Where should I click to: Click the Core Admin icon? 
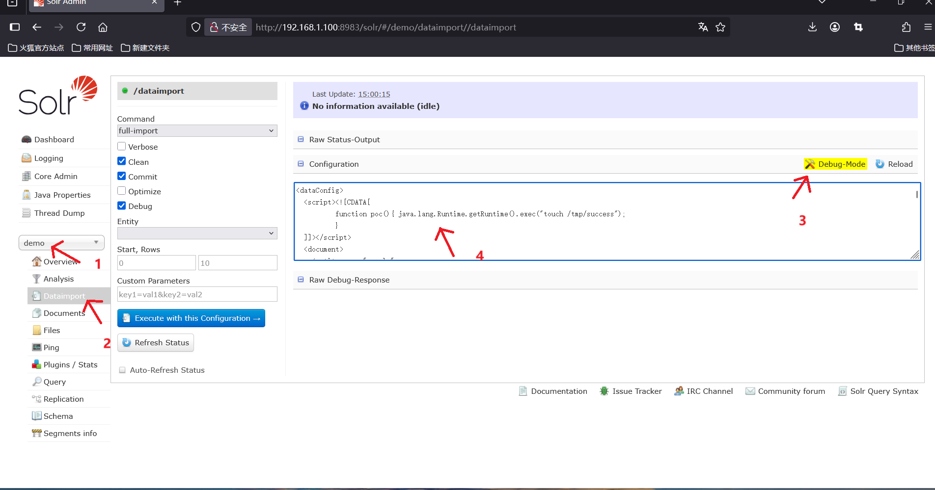27,176
